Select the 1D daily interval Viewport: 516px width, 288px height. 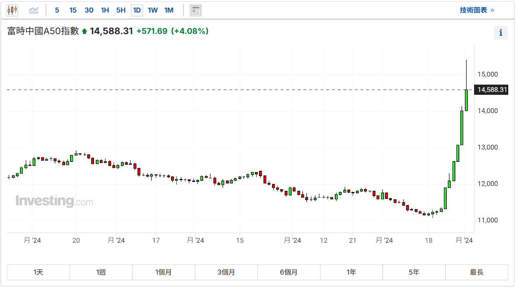point(137,10)
